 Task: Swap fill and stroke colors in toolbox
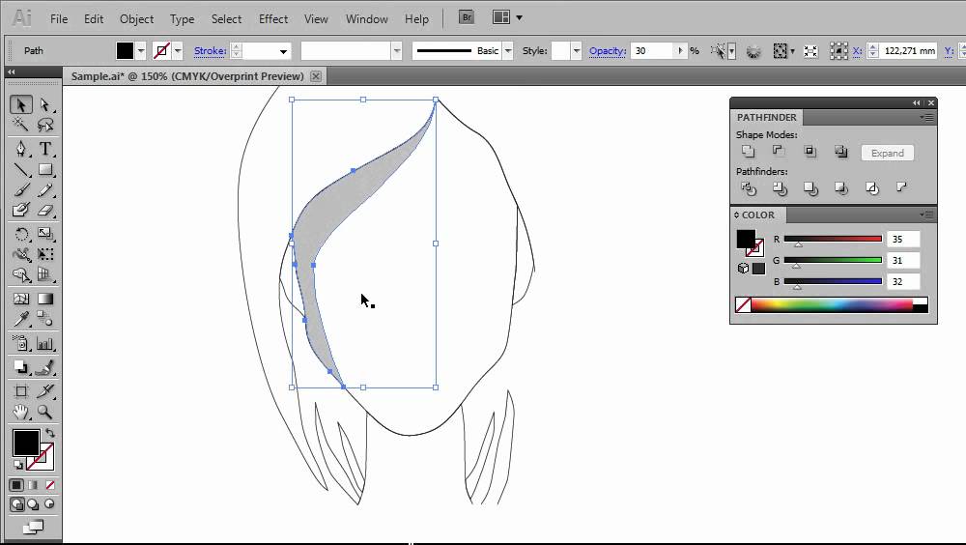50,434
